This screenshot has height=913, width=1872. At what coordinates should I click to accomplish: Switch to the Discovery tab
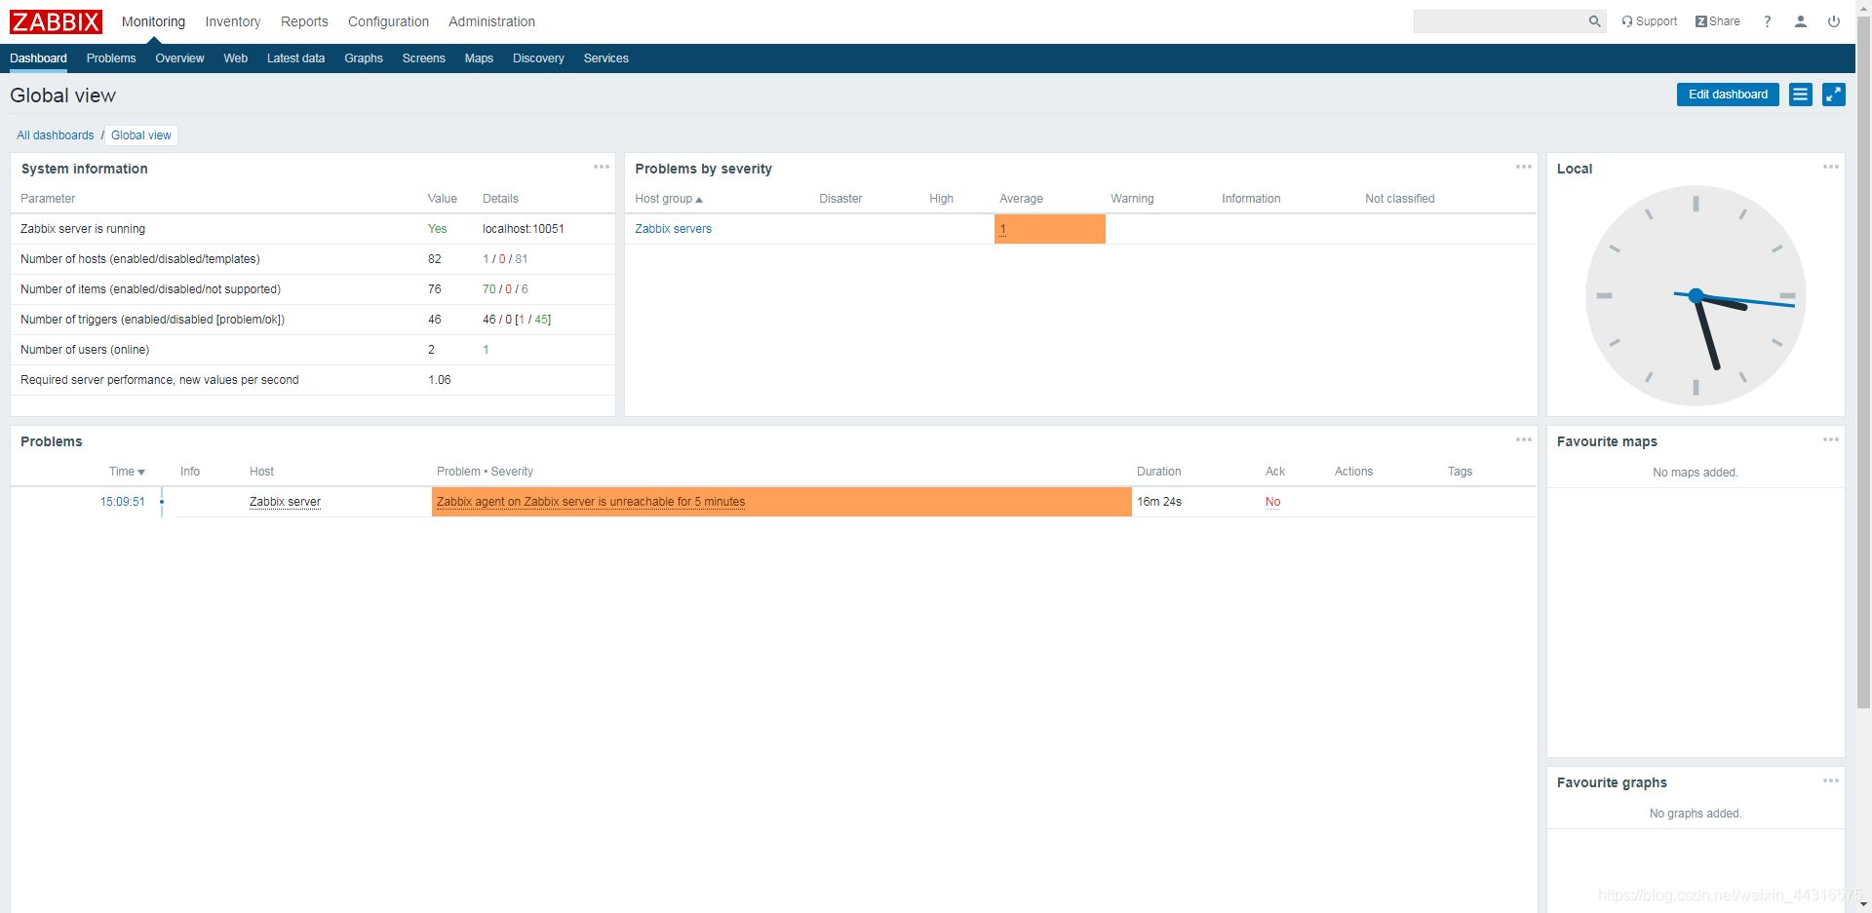click(538, 58)
